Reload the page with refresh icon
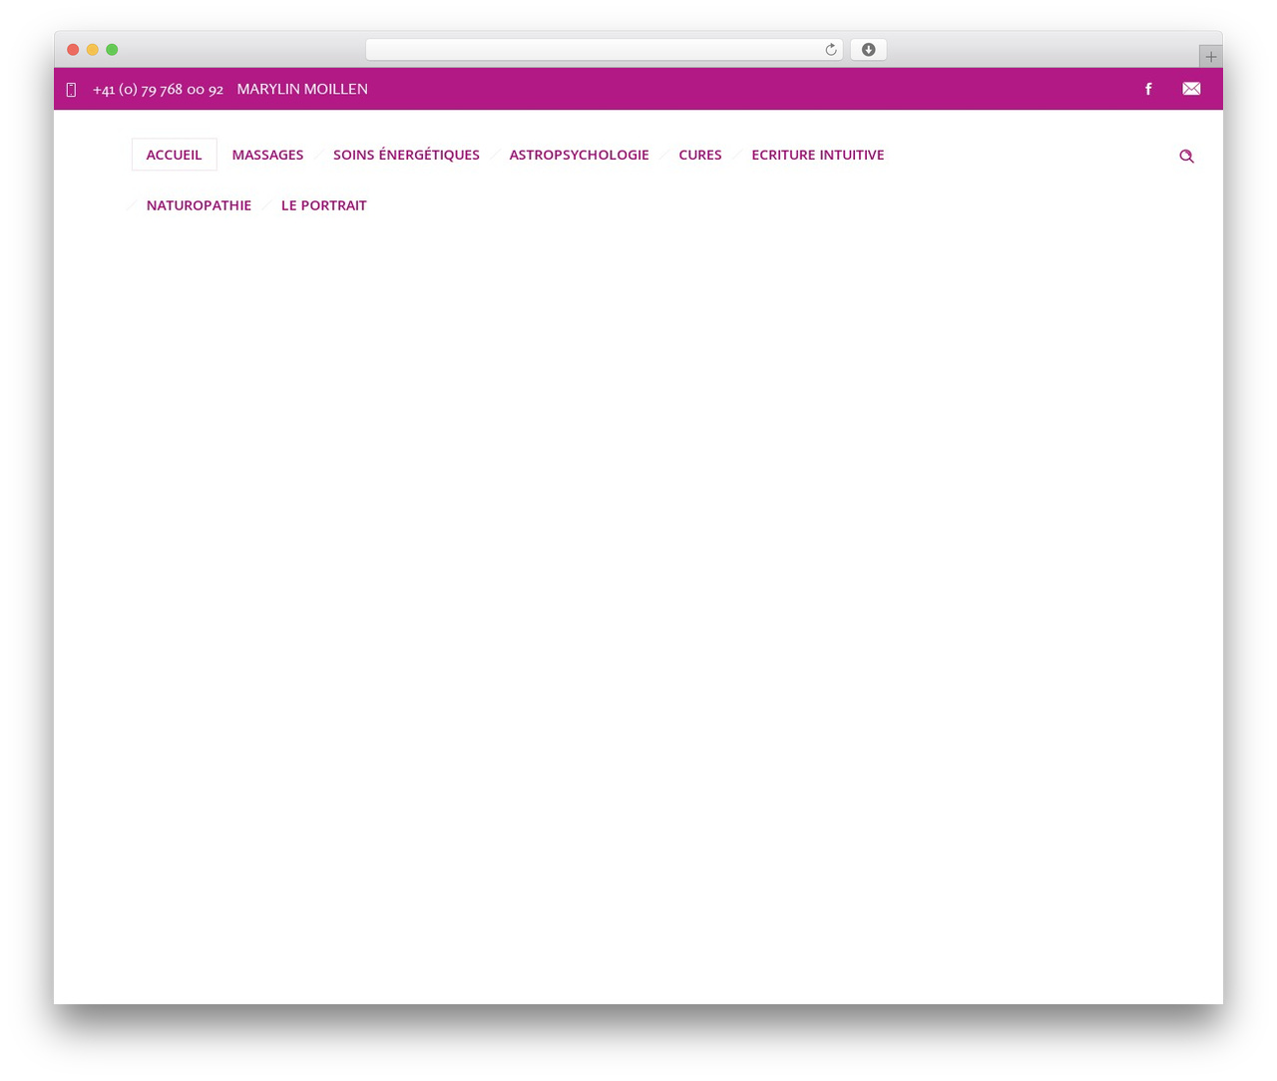The height and width of the screenshot is (1081, 1277). pyautogui.click(x=830, y=50)
